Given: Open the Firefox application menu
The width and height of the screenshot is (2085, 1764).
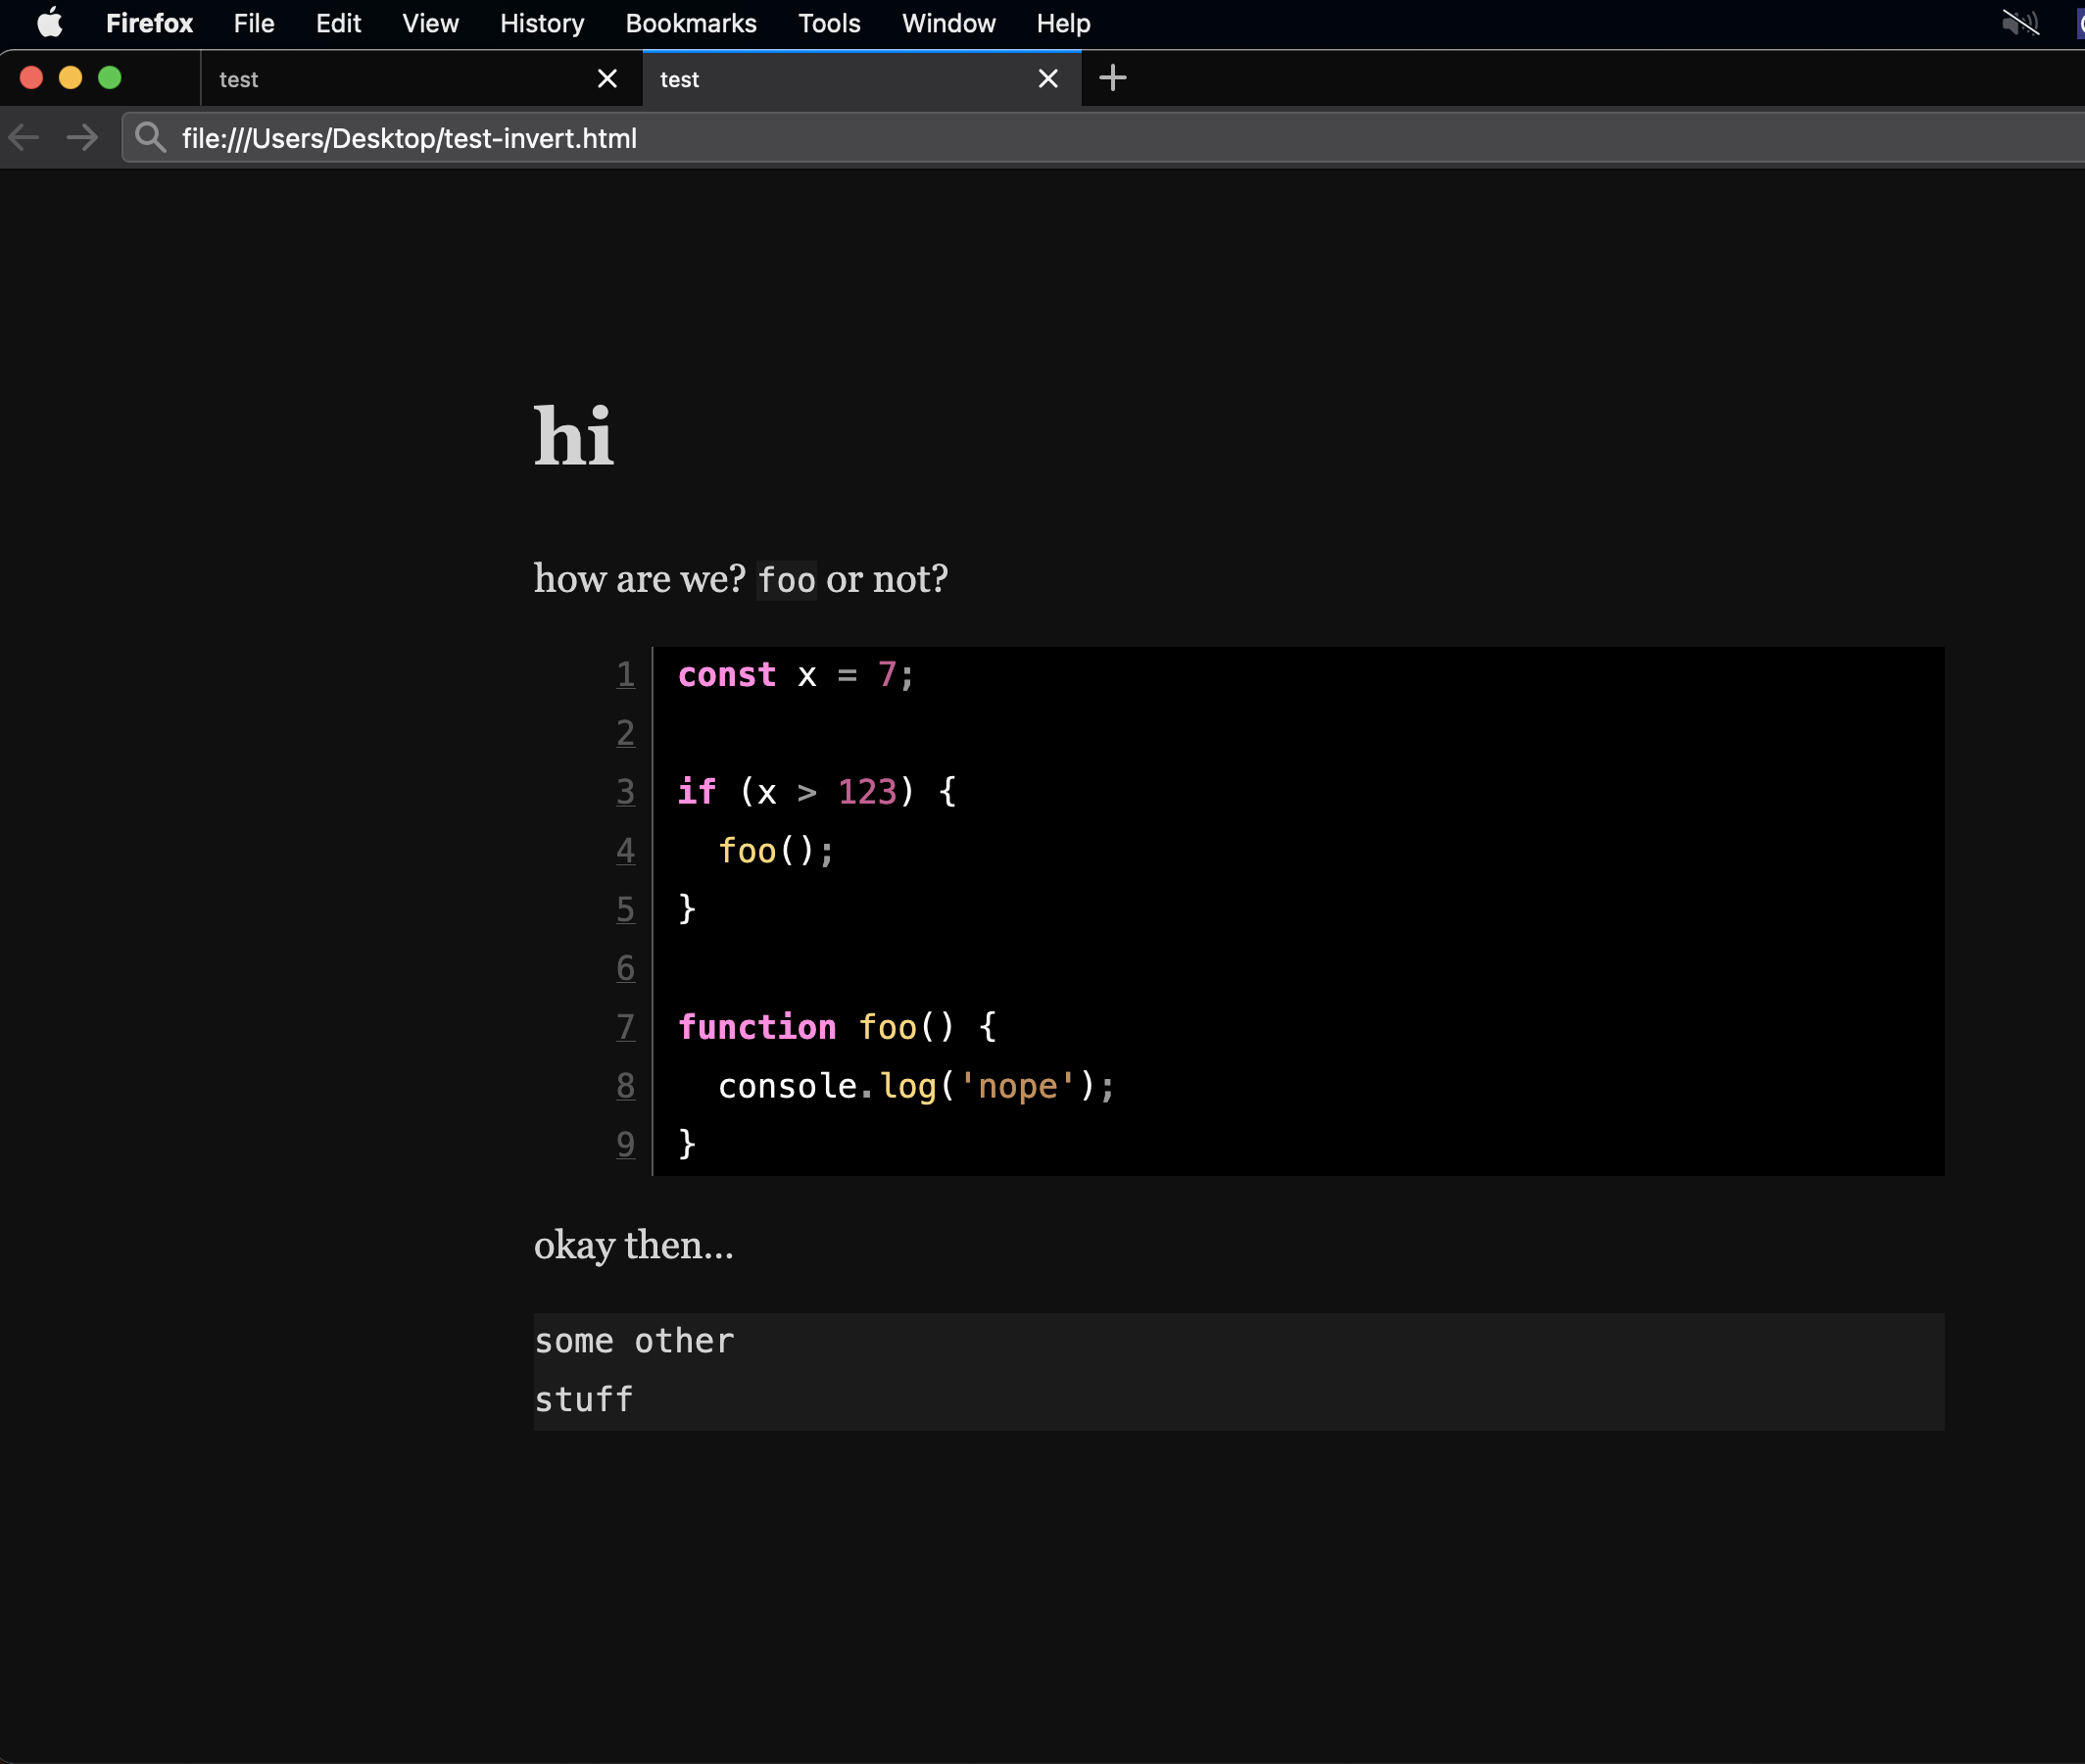Looking at the screenshot, I should point(149,23).
